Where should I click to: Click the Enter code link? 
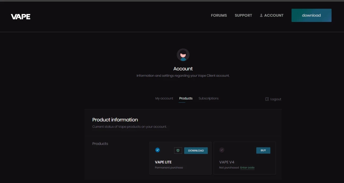tap(247, 168)
